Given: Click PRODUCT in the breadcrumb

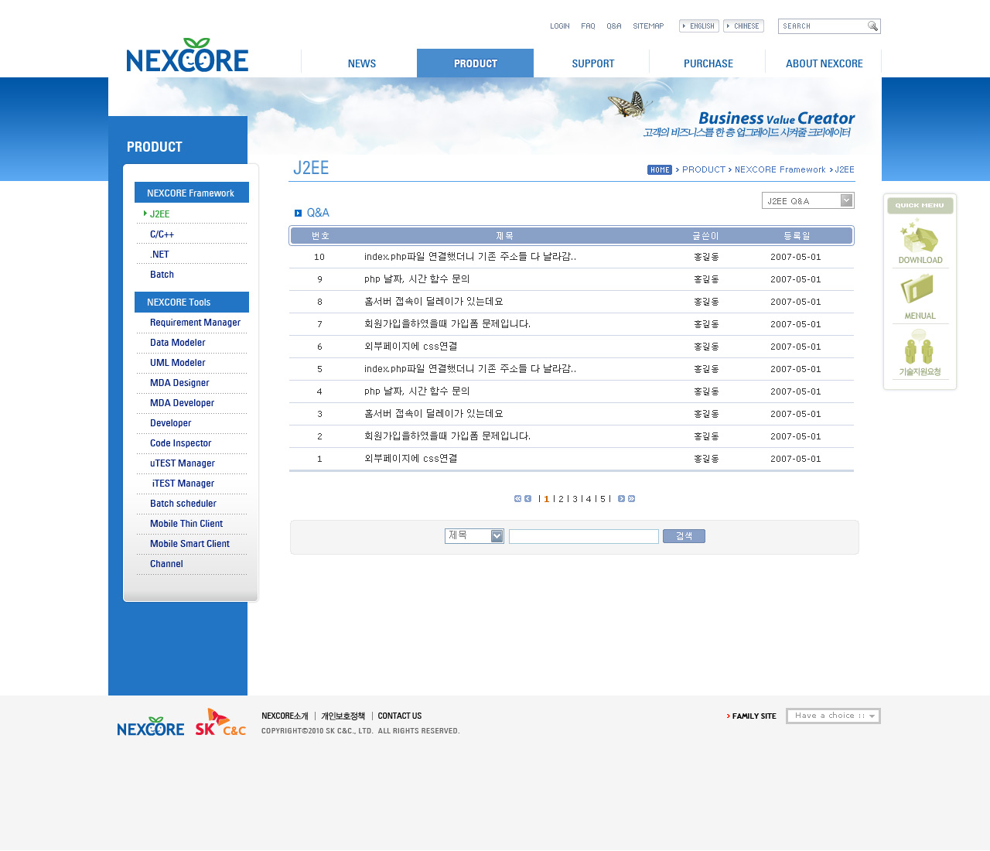Looking at the screenshot, I should click(x=704, y=170).
